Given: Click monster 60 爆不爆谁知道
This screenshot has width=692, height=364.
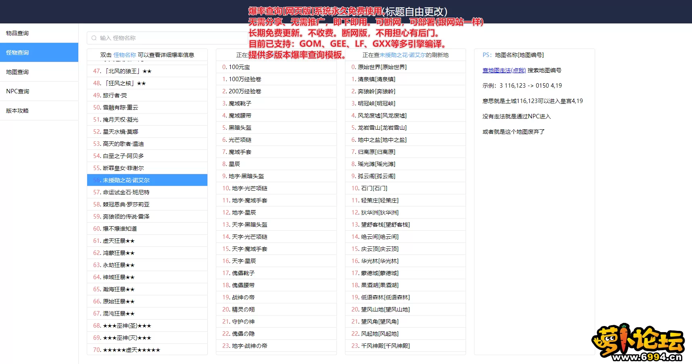Looking at the screenshot, I should pos(147,229).
